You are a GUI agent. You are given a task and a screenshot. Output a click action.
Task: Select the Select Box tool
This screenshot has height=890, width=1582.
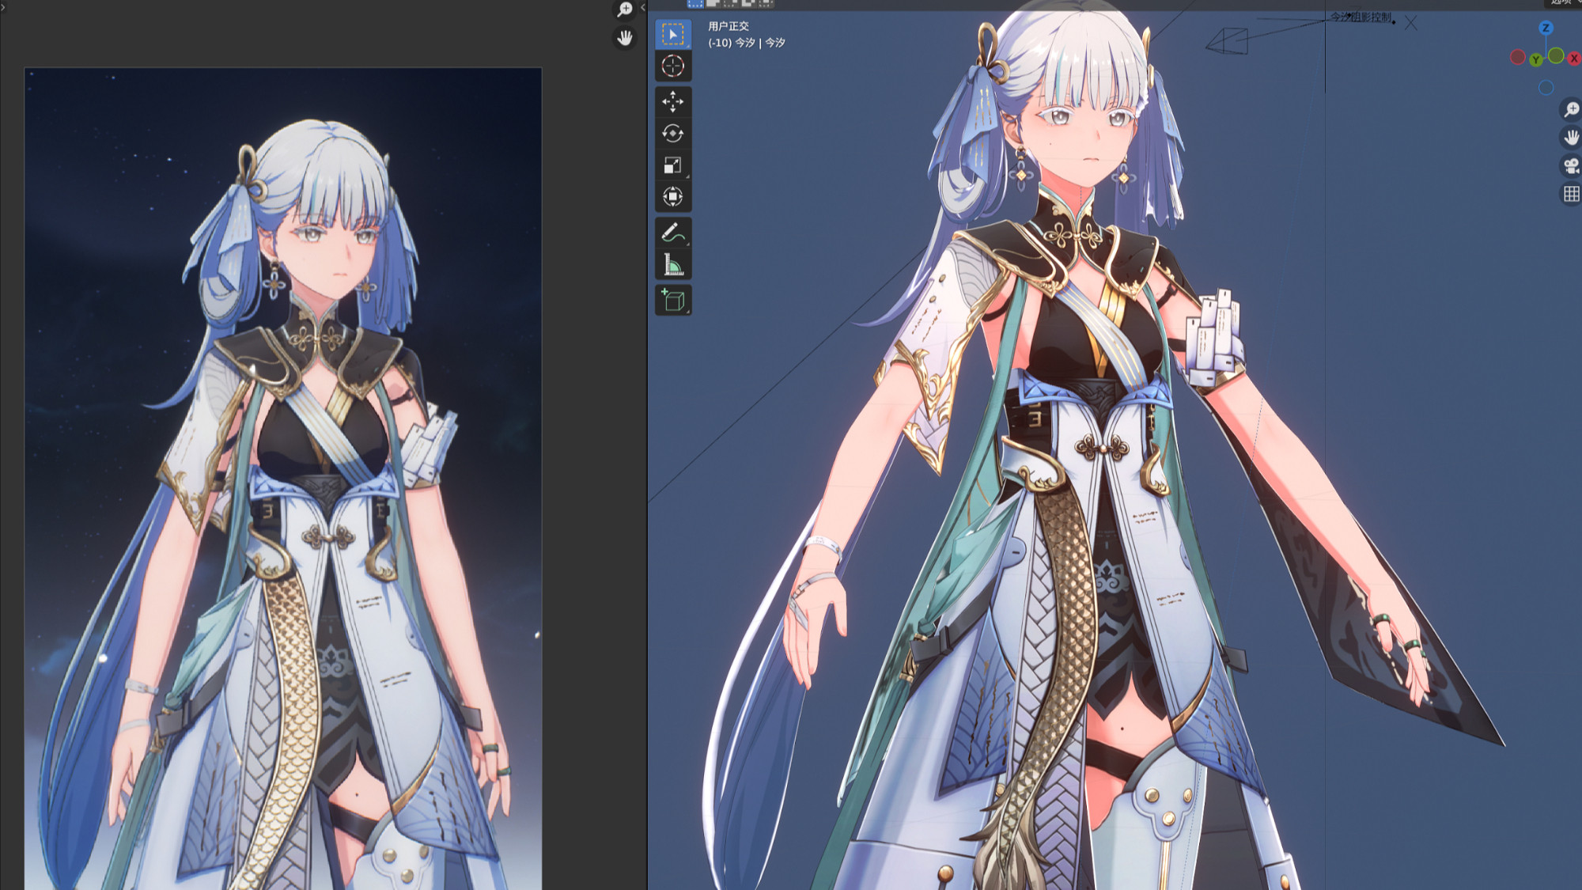click(673, 35)
